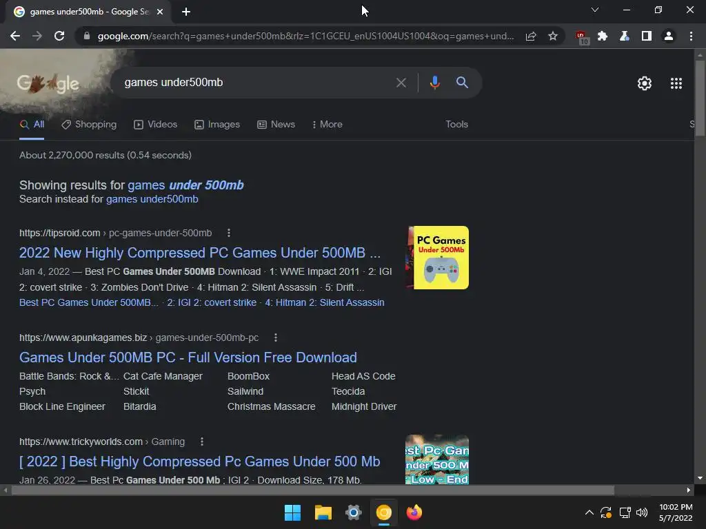Open the clock and date in taskbar
Screen dimensions: 706x529
(x=676, y=512)
